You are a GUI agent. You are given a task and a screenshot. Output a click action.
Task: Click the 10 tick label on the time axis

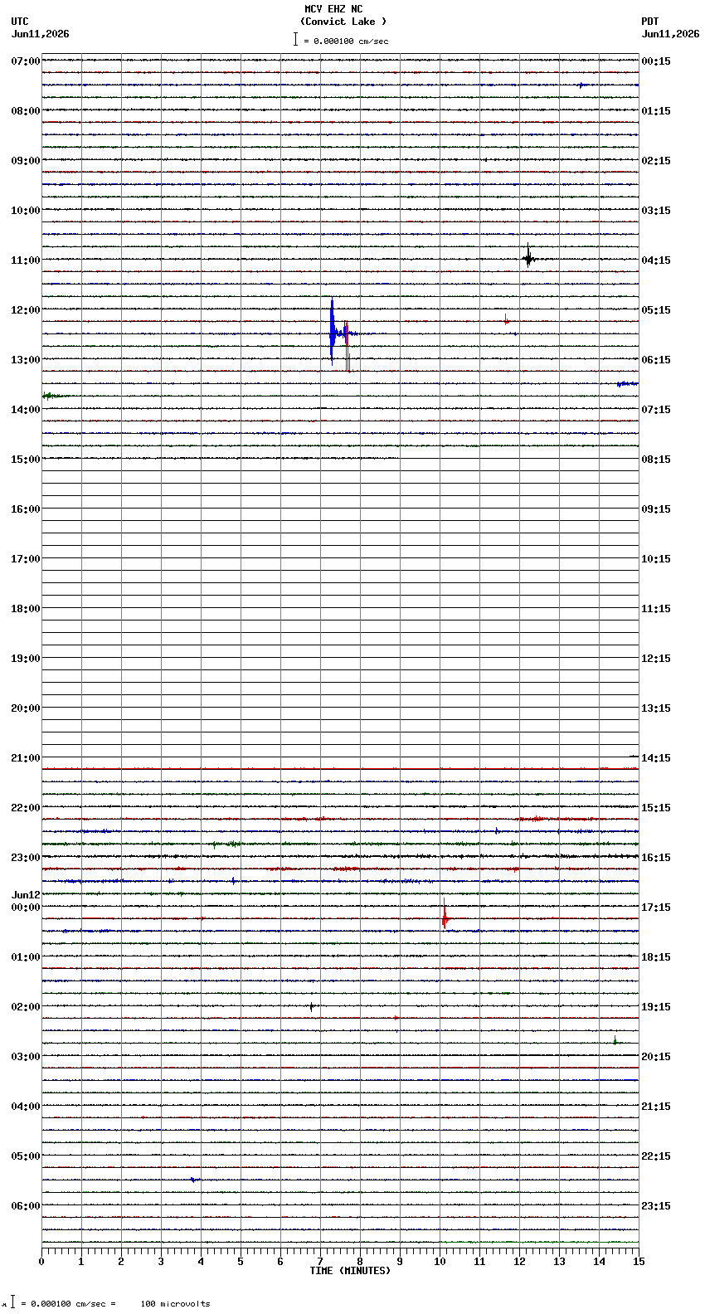click(440, 1262)
